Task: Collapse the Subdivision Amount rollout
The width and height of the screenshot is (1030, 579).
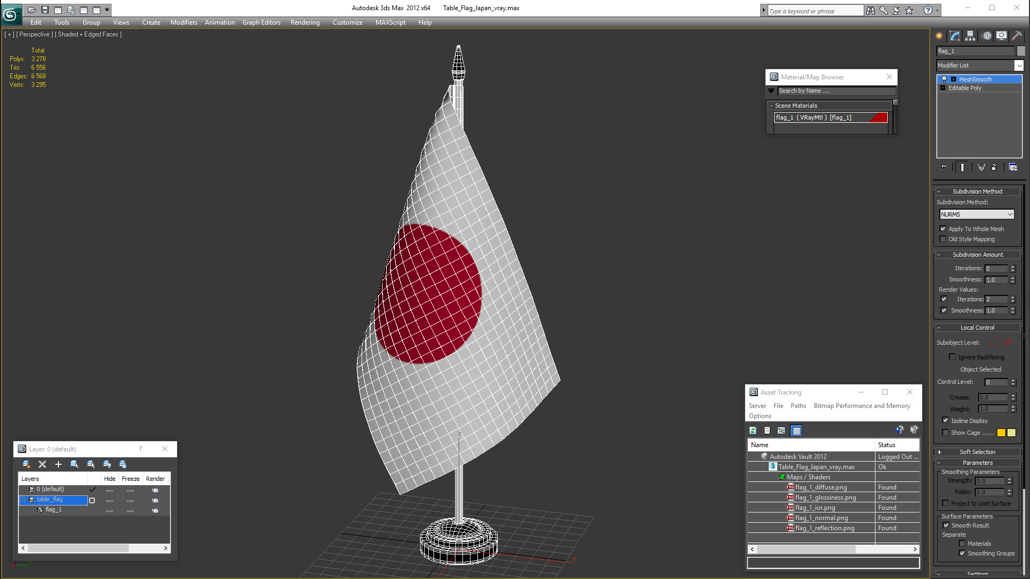Action: click(x=977, y=255)
